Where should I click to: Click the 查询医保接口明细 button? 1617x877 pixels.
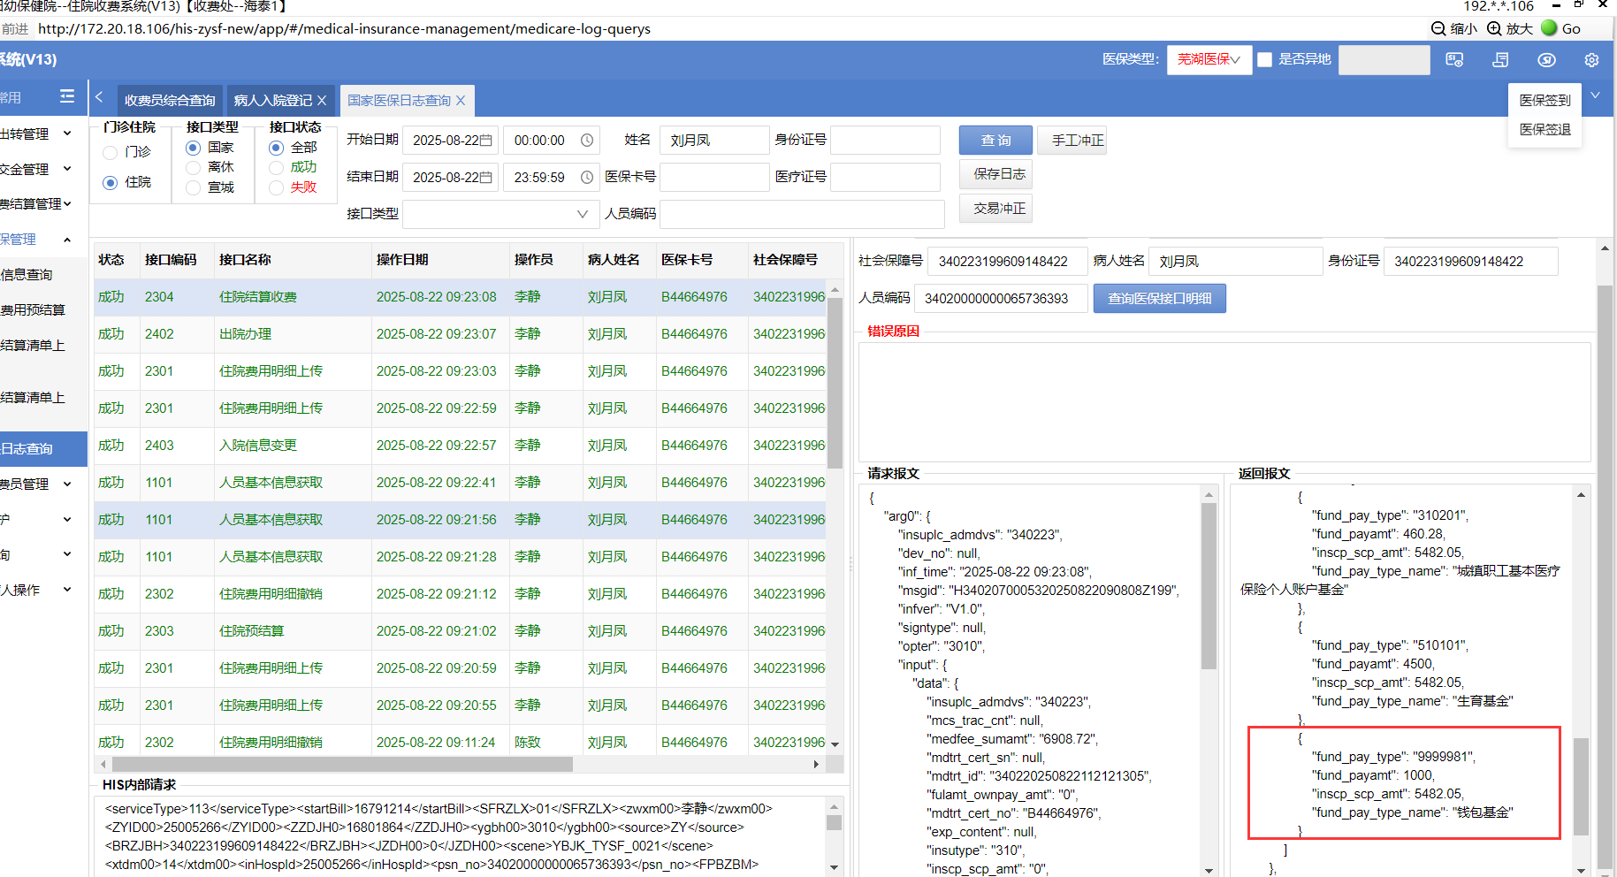point(1159,299)
